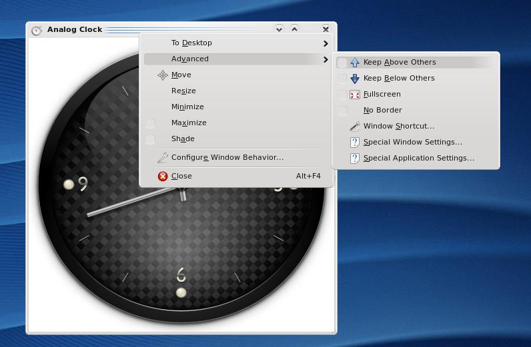Choose Minimize in the window menu

pos(187,107)
